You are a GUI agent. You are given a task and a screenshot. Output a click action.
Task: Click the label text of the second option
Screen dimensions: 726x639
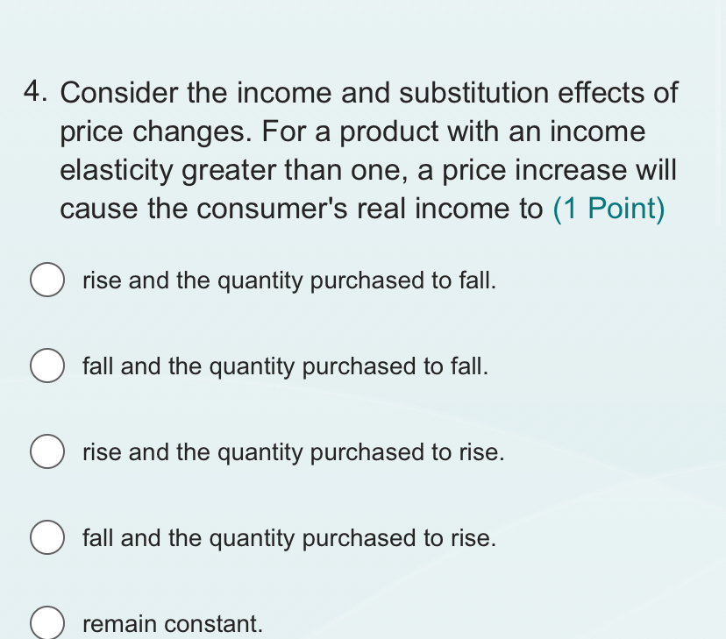pyautogui.click(x=286, y=366)
